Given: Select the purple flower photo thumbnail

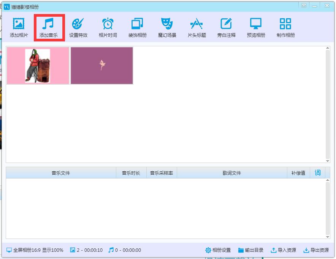Looking at the screenshot, I should (x=102, y=65).
